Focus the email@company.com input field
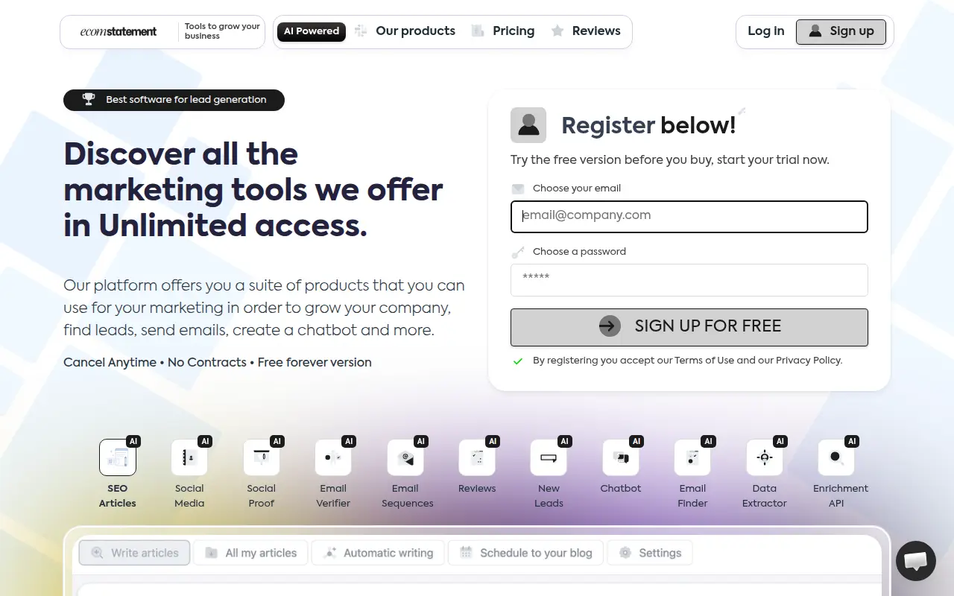954x596 pixels. [x=689, y=217]
